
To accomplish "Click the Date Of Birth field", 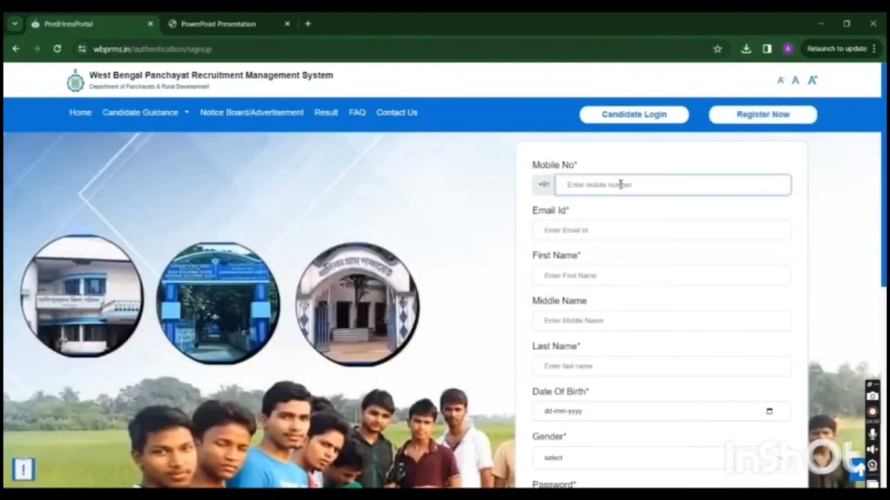I will tap(661, 411).
